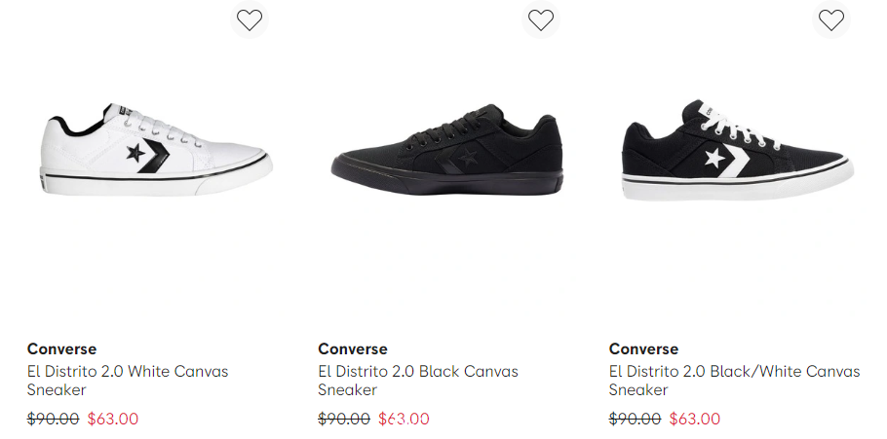Screen dimensions: 887x439
Task: Click star chevron logo on white sneaker
Action: pyautogui.click(x=147, y=154)
